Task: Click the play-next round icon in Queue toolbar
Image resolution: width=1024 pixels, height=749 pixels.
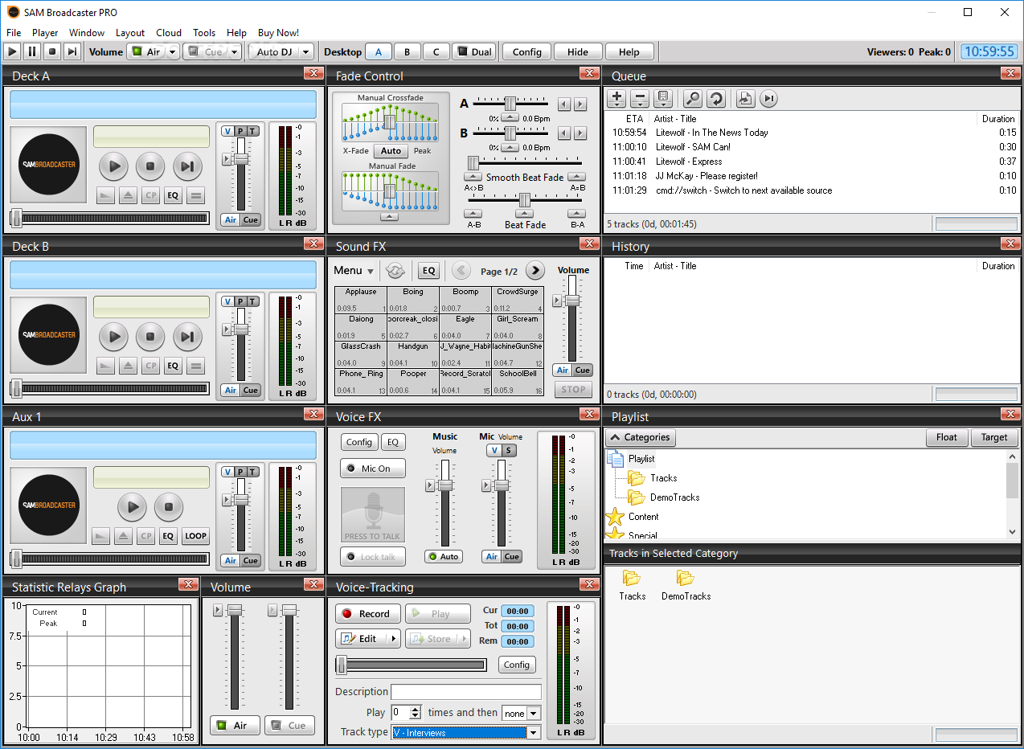Action: [768, 99]
